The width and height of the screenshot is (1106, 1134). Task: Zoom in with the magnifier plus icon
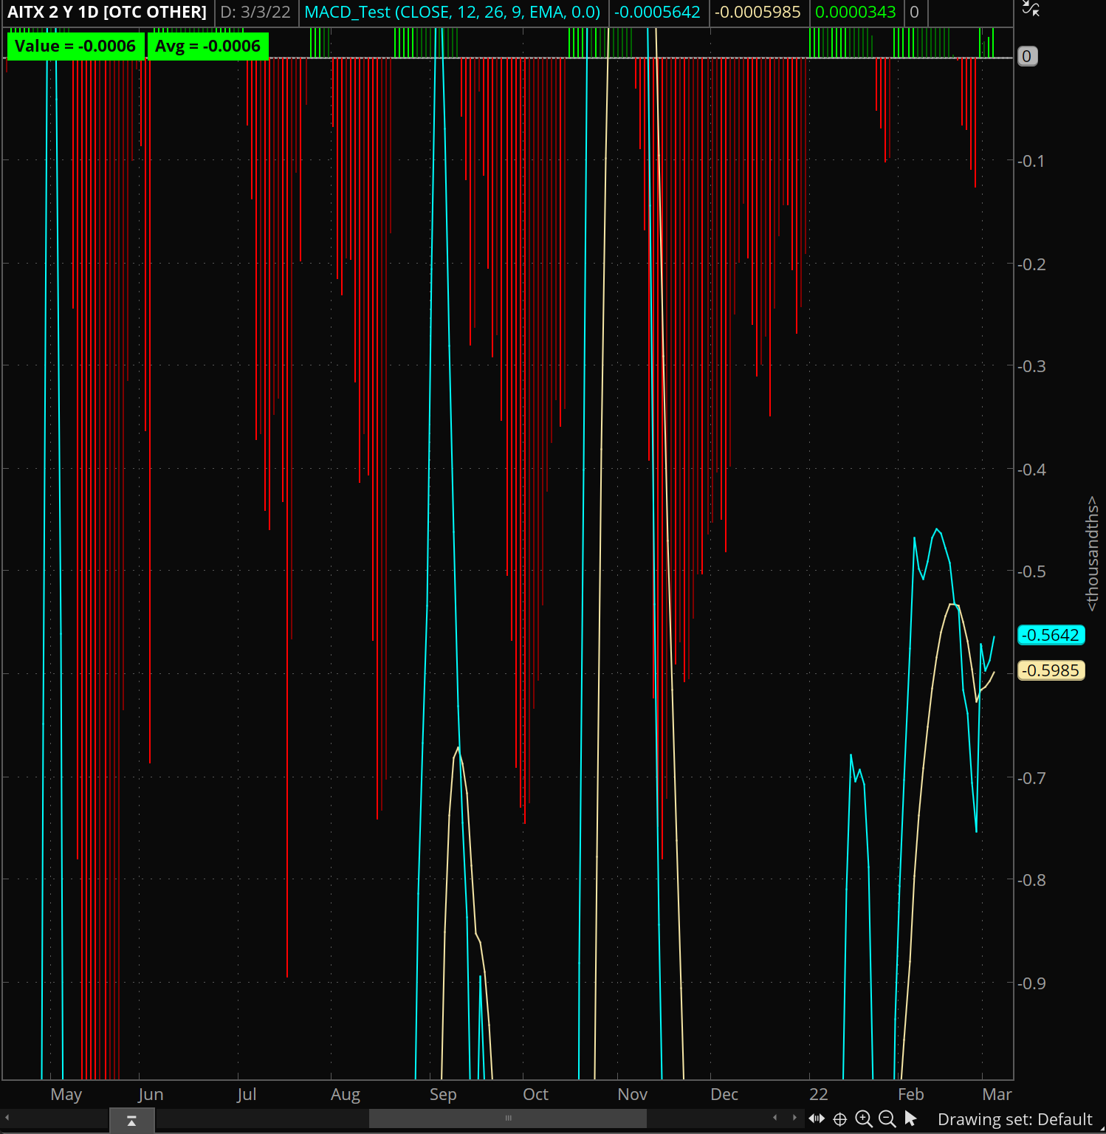click(x=864, y=1119)
